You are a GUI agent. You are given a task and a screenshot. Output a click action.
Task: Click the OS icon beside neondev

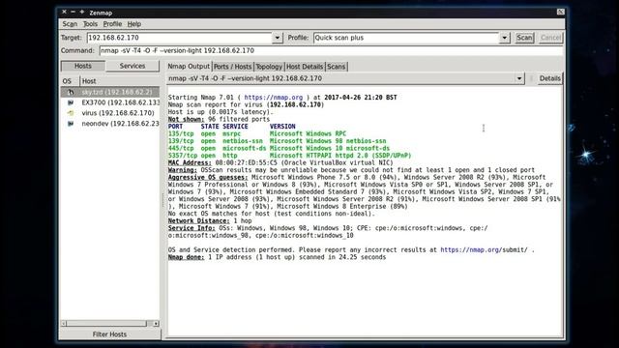71,124
